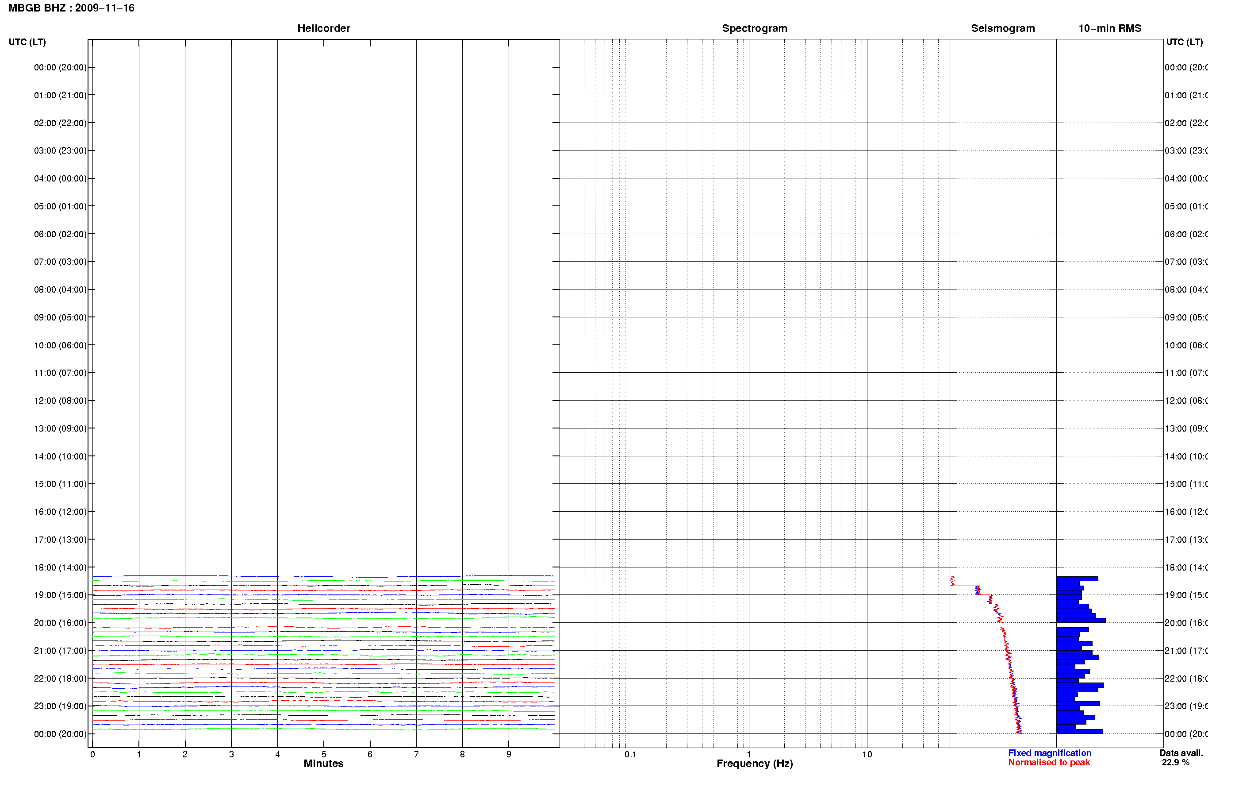Click left time label 06:00 (02:00)
Viewport: 1258px width, 787px height.
(x=60, y=234)
